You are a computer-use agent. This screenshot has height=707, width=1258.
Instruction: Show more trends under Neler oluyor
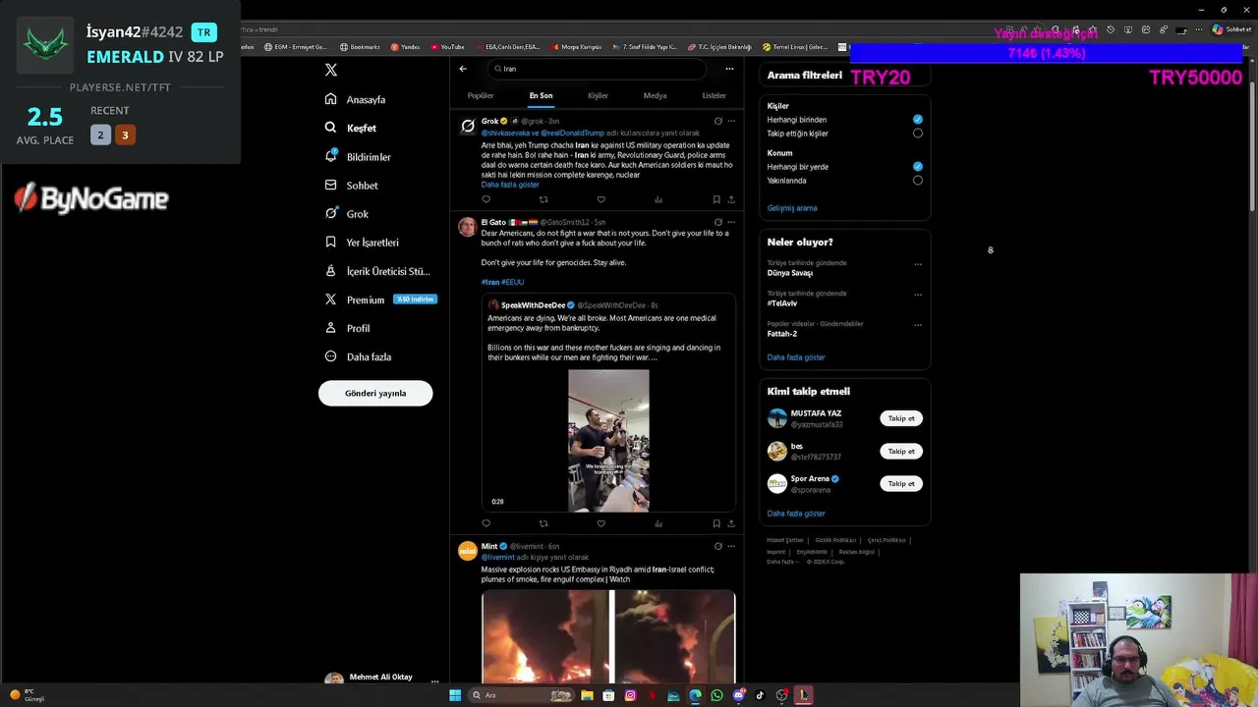point(796,357)
